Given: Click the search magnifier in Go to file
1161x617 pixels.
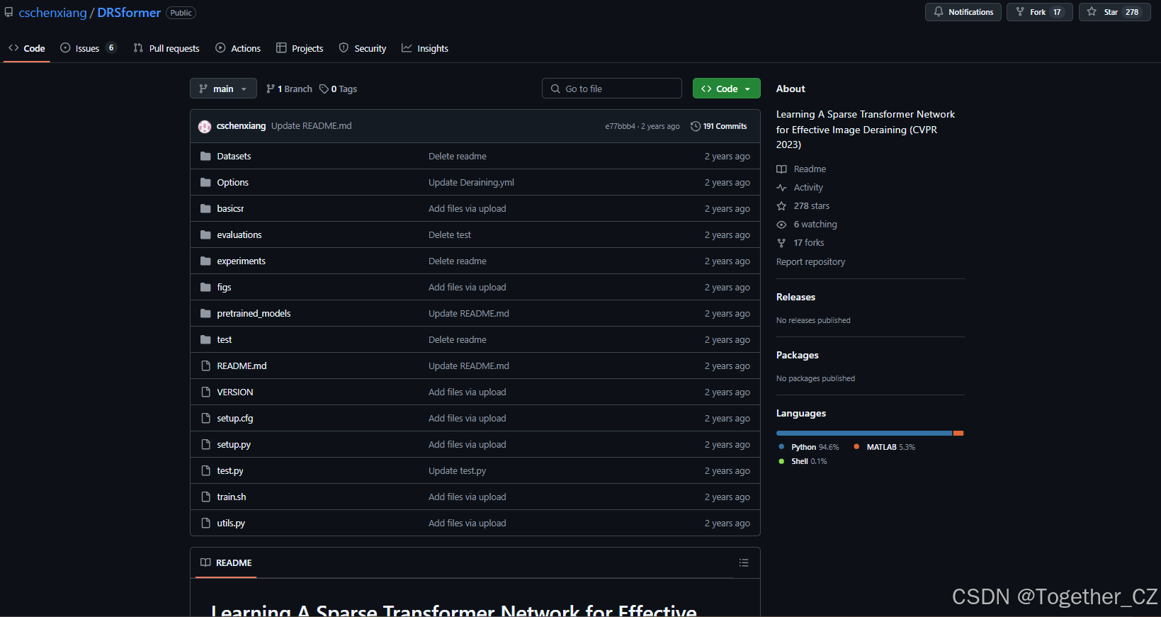Looking at the screenshot, I should pos(555,89).
